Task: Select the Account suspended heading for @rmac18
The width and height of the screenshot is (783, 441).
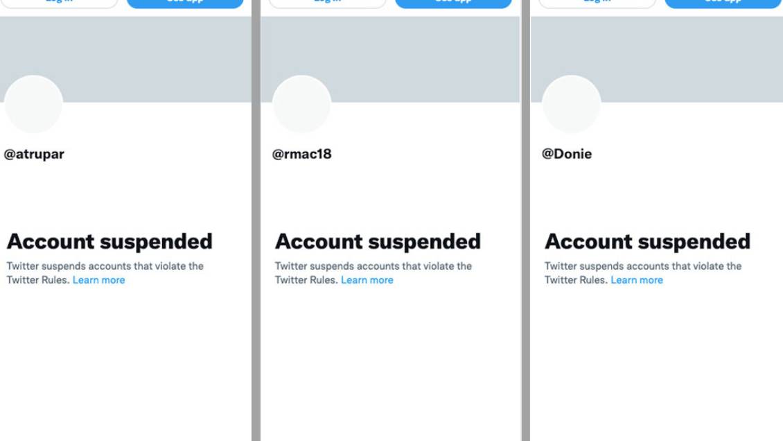Action: pyautogui.click(x=378, y=241)
